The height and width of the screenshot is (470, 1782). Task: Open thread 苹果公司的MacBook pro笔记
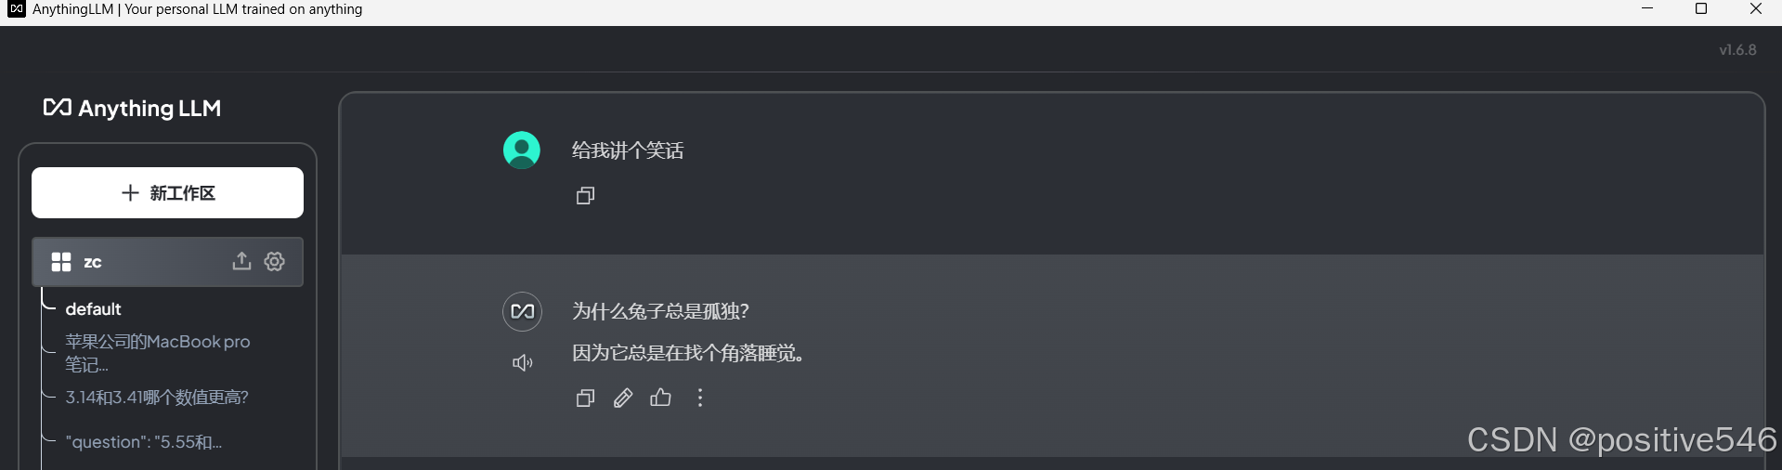coord(158,353)
